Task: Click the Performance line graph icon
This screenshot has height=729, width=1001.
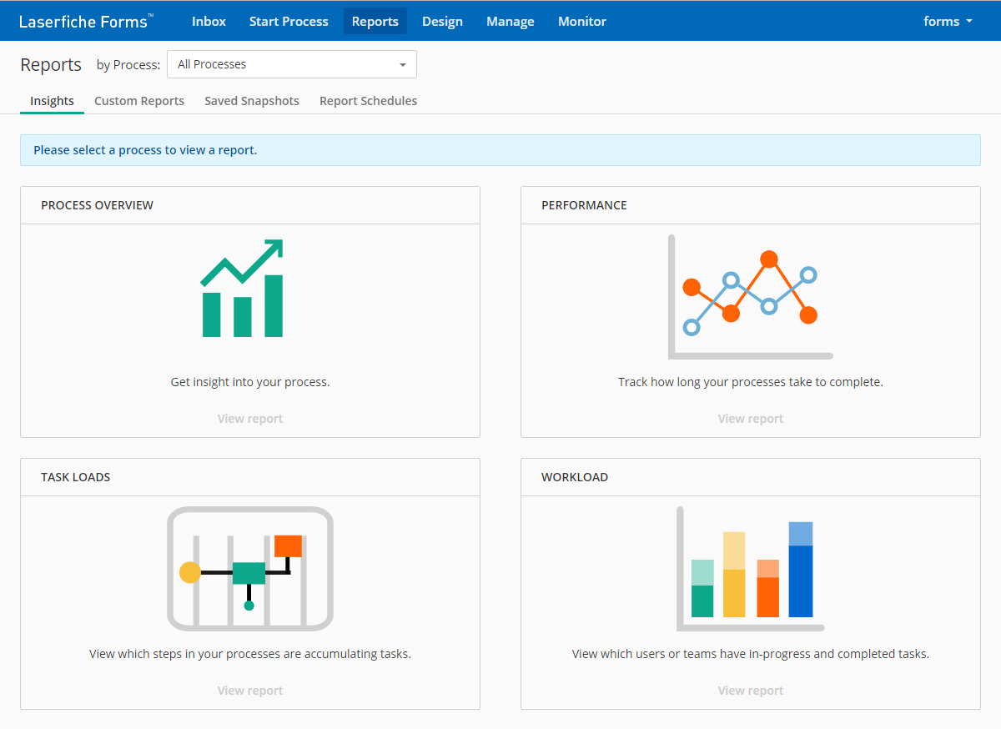Action: click(750, 297)
